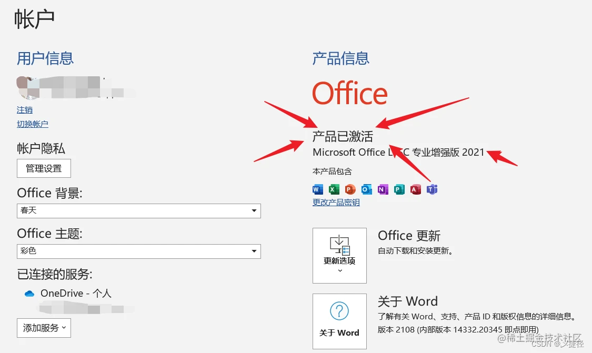Click the Excel icon in product list
This screenshot has height=353, width=592.
tap(334, 189)
